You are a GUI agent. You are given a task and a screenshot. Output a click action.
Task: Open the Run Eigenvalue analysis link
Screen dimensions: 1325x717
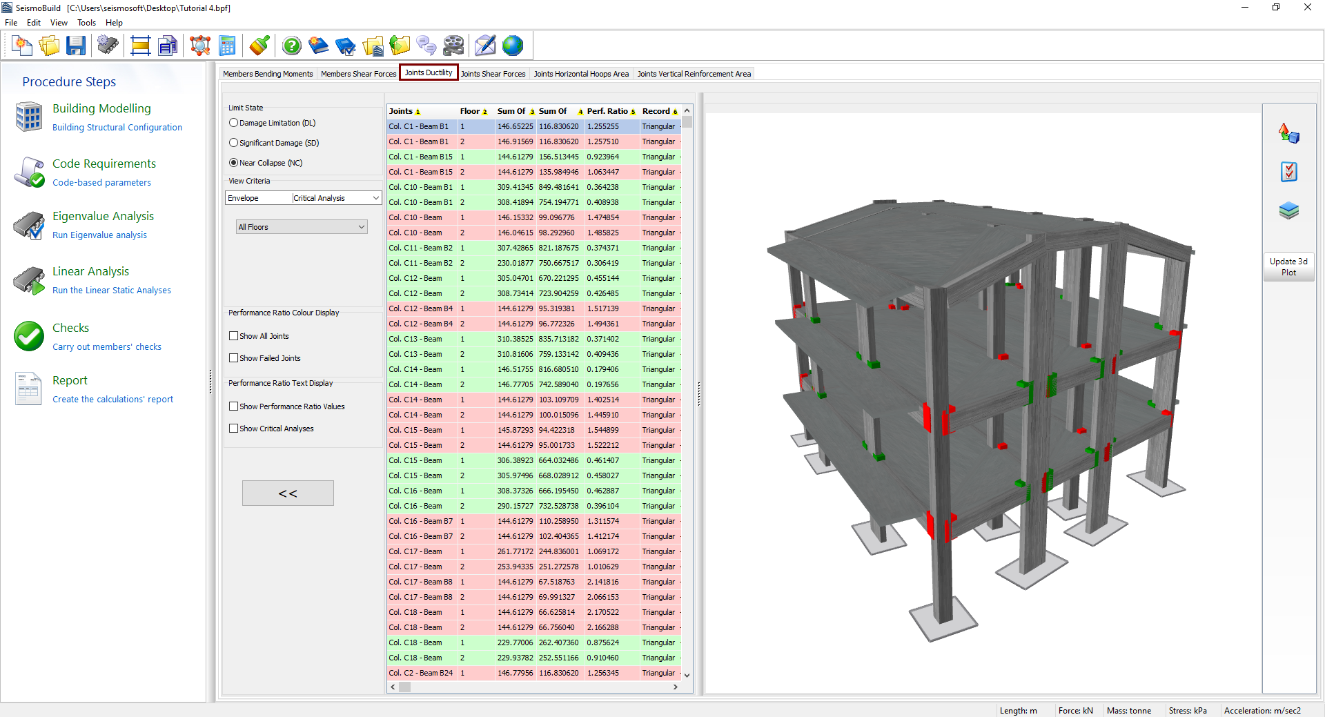pyautogui.click(x=99, y=235)
